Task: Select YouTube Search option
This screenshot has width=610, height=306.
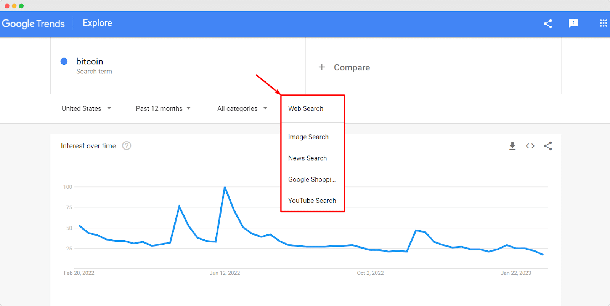Action: coord(313,201)
